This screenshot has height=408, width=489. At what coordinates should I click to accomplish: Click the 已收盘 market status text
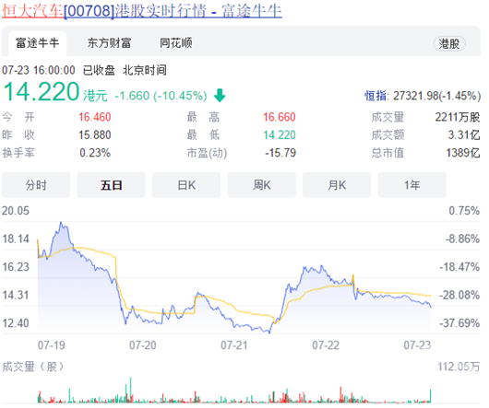coord(99,70)
